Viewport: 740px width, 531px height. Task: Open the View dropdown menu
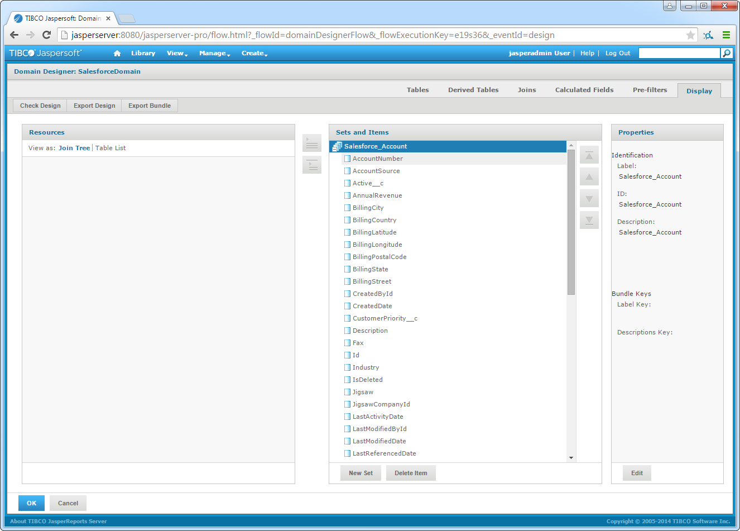[177, 54]
